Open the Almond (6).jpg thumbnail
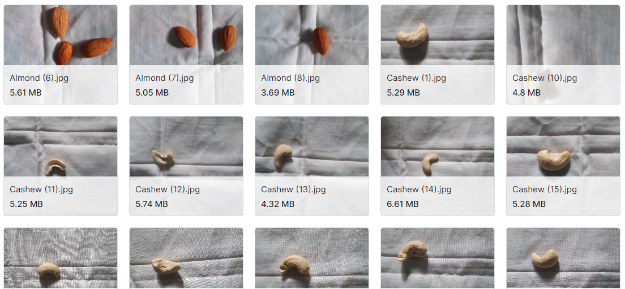Viewport: 625px width, 289px height. pyautogui.click(x=61, y=35)
